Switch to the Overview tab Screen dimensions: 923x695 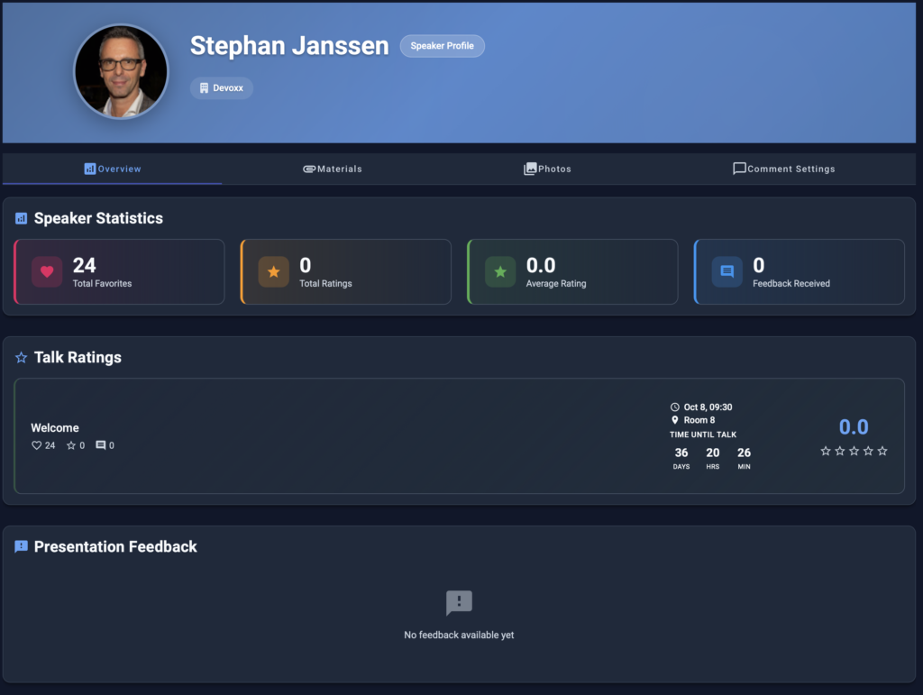(x=113, y=169)
